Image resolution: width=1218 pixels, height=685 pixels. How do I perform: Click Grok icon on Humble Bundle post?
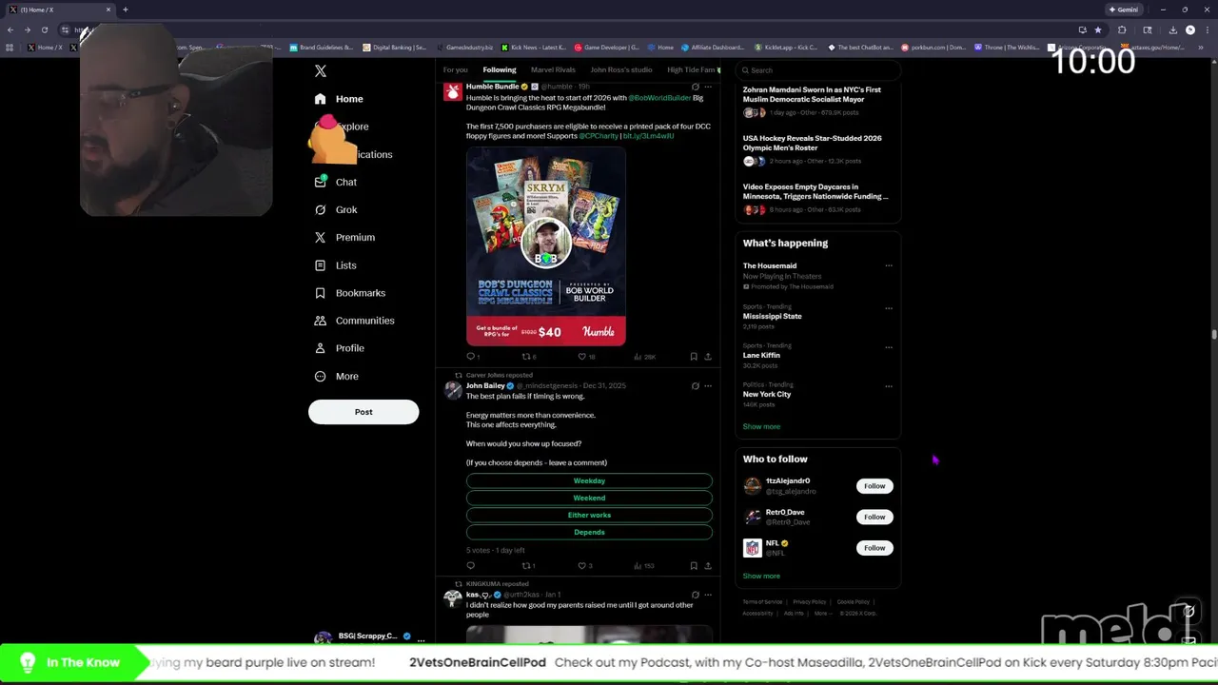tap(695, 87)
